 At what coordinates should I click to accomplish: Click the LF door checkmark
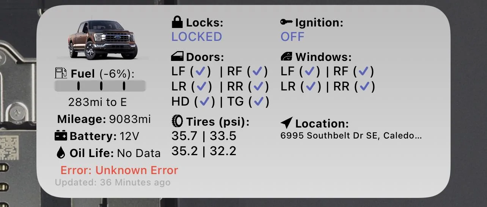tap(201, 71)
